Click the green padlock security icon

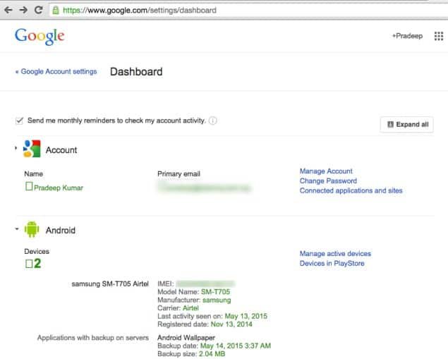(x=56, y=11)
